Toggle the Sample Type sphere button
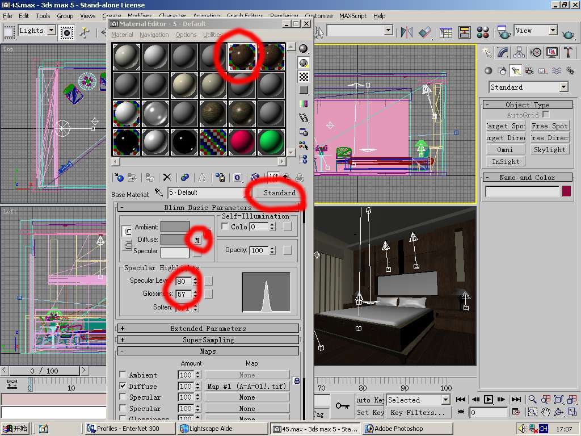581x436 pixels. pos(304,49)
